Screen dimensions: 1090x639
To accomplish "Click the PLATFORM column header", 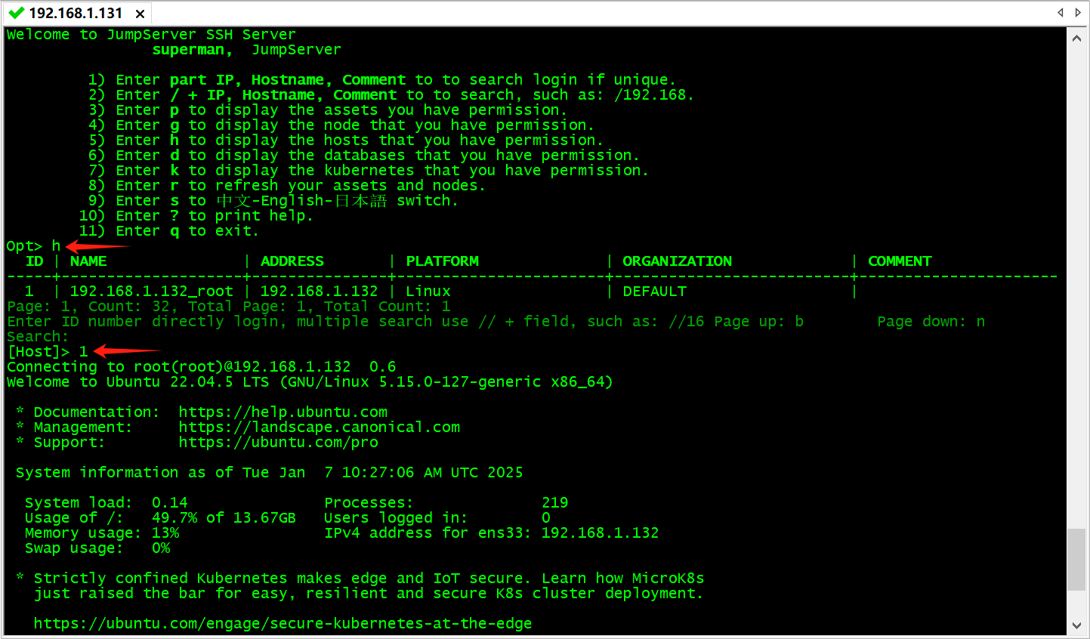I will tap(443, 261).
